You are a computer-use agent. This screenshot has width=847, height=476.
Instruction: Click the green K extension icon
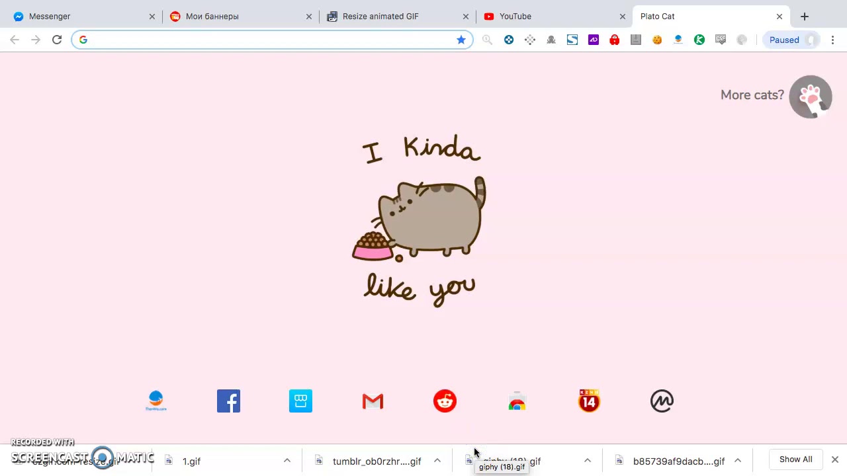pyautogui.click(x=699, y=40)
